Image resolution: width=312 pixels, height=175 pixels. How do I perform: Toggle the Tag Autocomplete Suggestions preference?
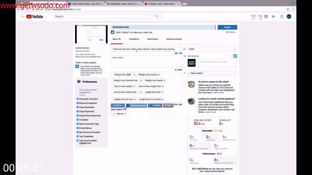coord(78,140)
